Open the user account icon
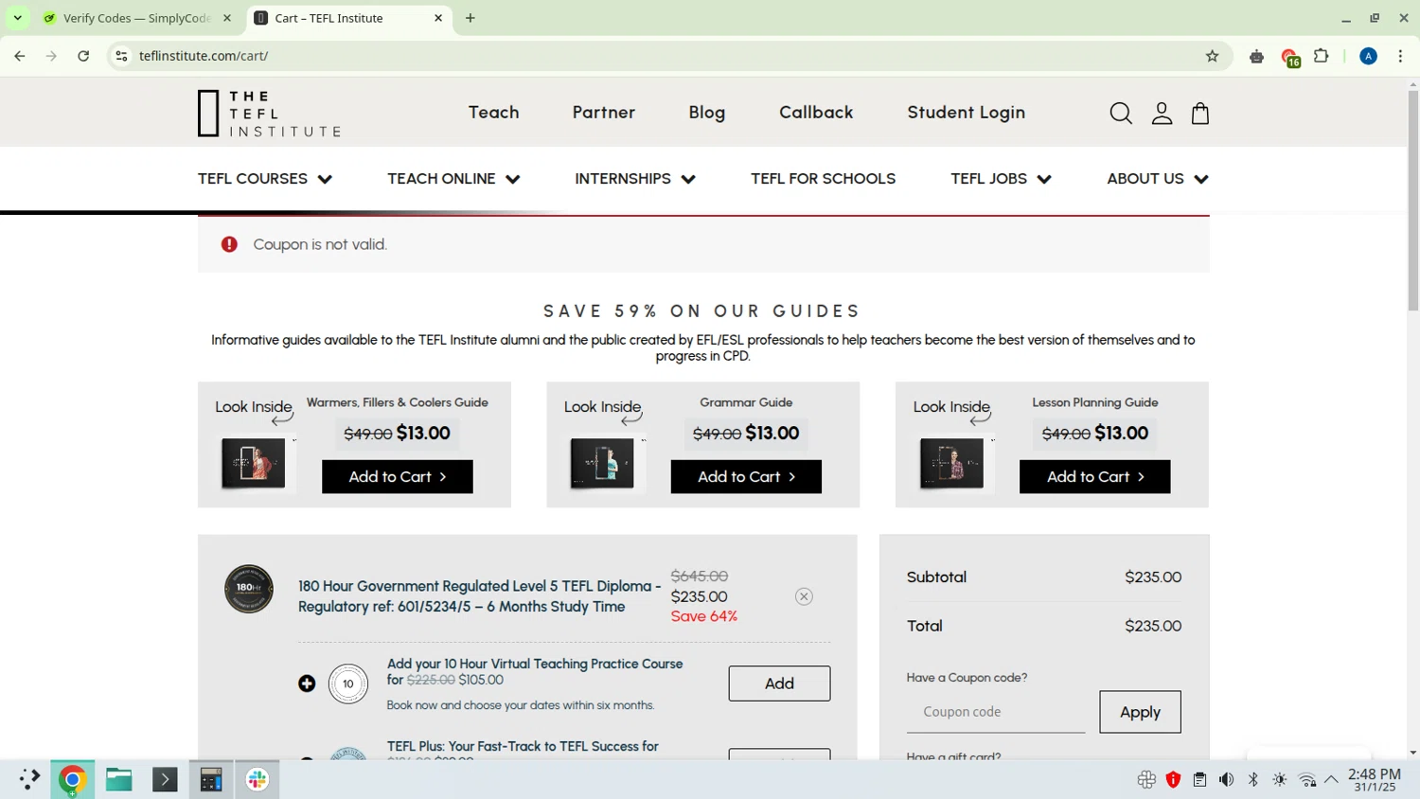The width and height of the screenshot is (1420, 799). (x=1162, y=114)
